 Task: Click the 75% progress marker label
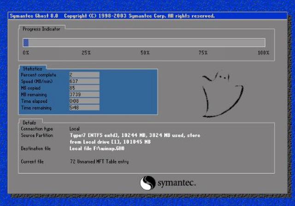tap(203, 53)
